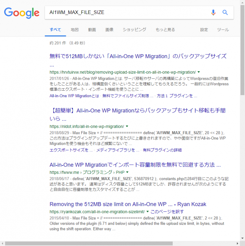Expand dropdown arrow next to hrvtuirvw.net URL

(x=199, y=72)
